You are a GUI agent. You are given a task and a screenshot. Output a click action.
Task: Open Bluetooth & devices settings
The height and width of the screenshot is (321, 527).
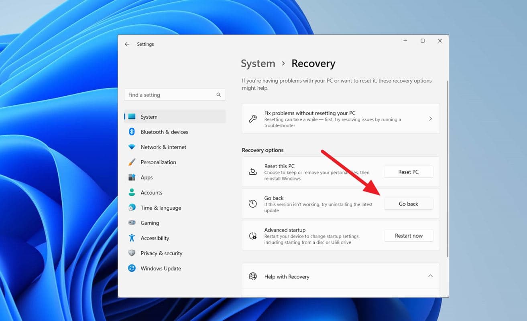(x=175, y=132)
